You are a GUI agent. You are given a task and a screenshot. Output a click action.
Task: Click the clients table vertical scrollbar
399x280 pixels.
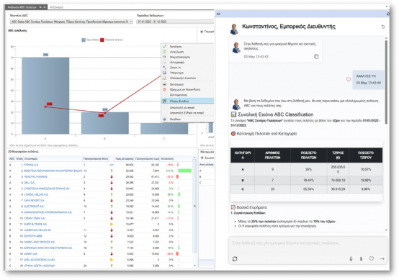[x=194, y=206]
